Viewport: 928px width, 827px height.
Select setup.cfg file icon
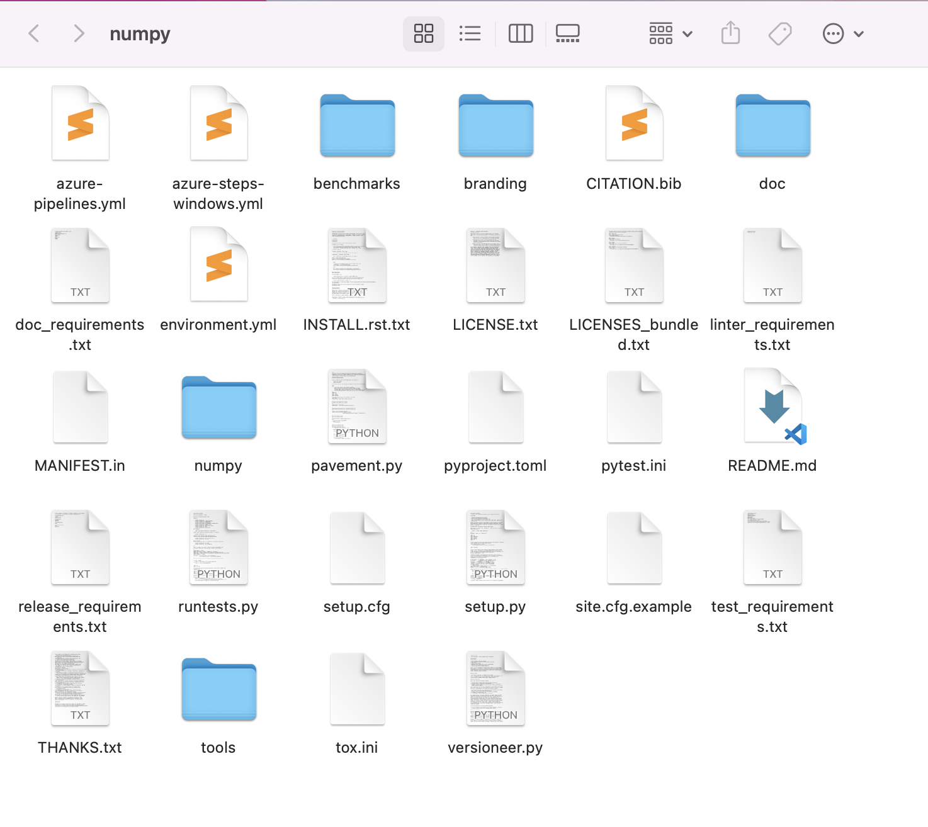click(x=357, y=548)
